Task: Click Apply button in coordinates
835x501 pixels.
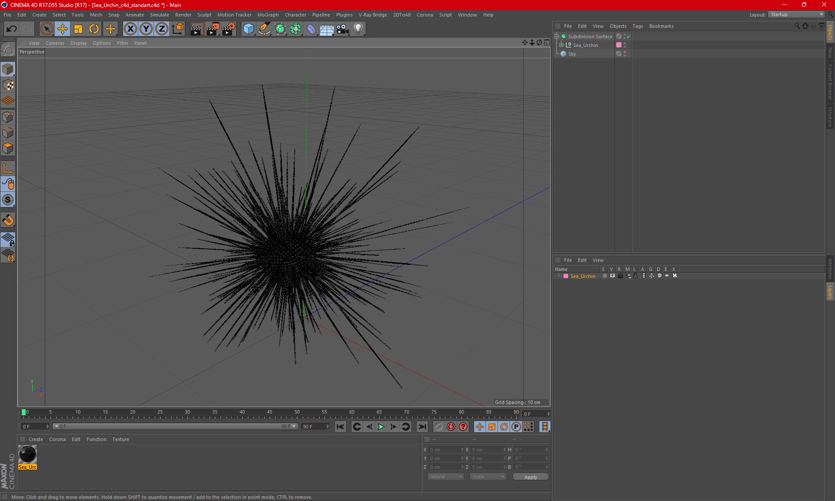Action: pyautogui.click(x=531, y=477)
